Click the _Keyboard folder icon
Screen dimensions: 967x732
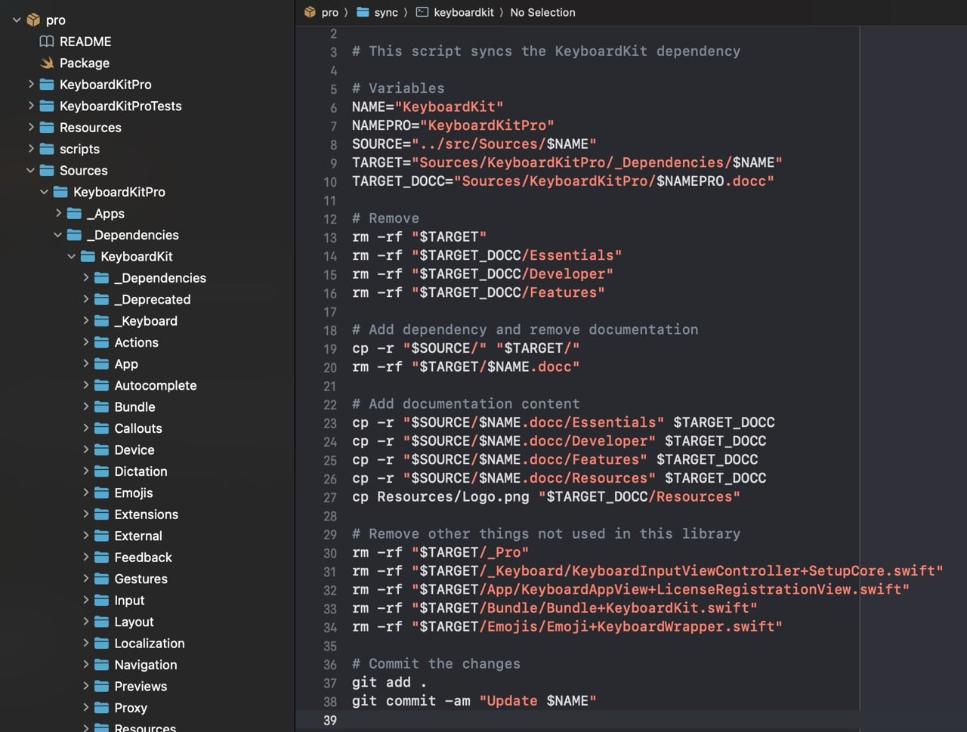[x=101, y=321]
